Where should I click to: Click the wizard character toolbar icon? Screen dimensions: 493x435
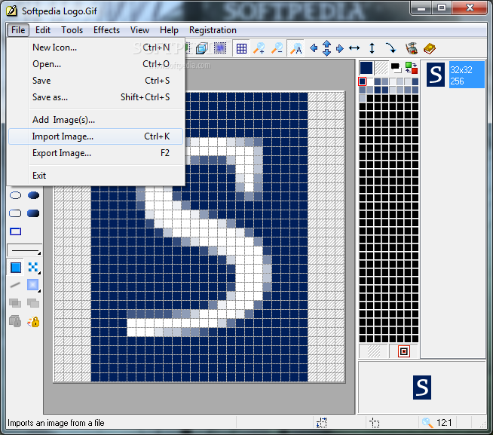(412, 48)
